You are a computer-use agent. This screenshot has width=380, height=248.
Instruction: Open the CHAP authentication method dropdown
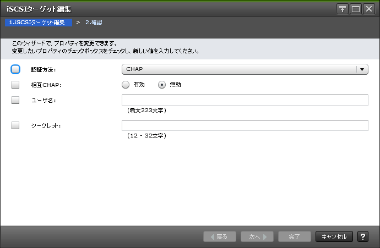[x=245, y=69]
